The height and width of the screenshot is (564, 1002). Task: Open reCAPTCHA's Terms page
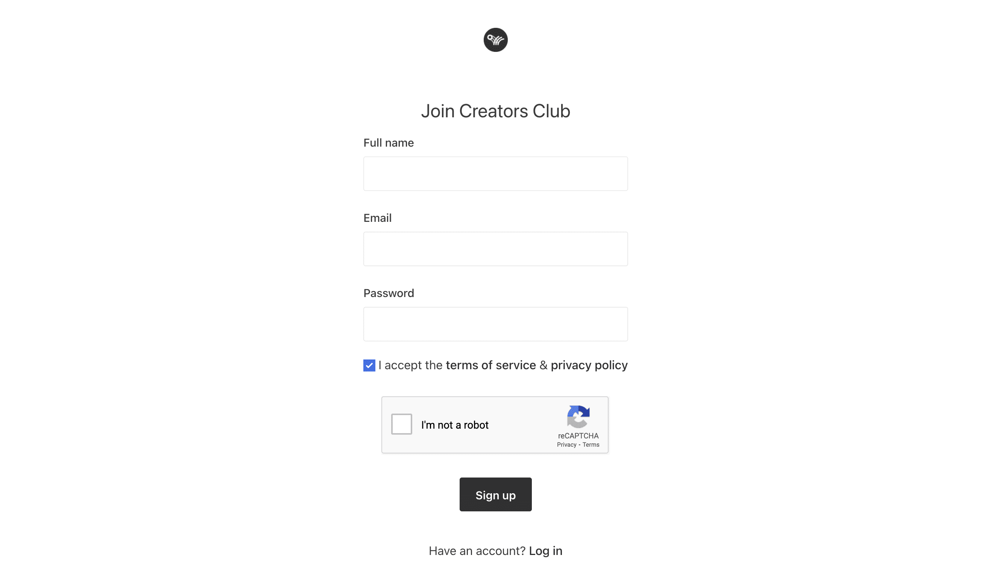click(591, 444)
